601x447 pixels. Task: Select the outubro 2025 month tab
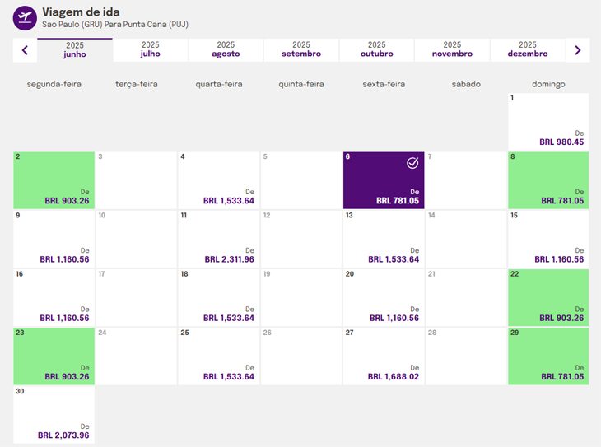(x=377, y=49)
